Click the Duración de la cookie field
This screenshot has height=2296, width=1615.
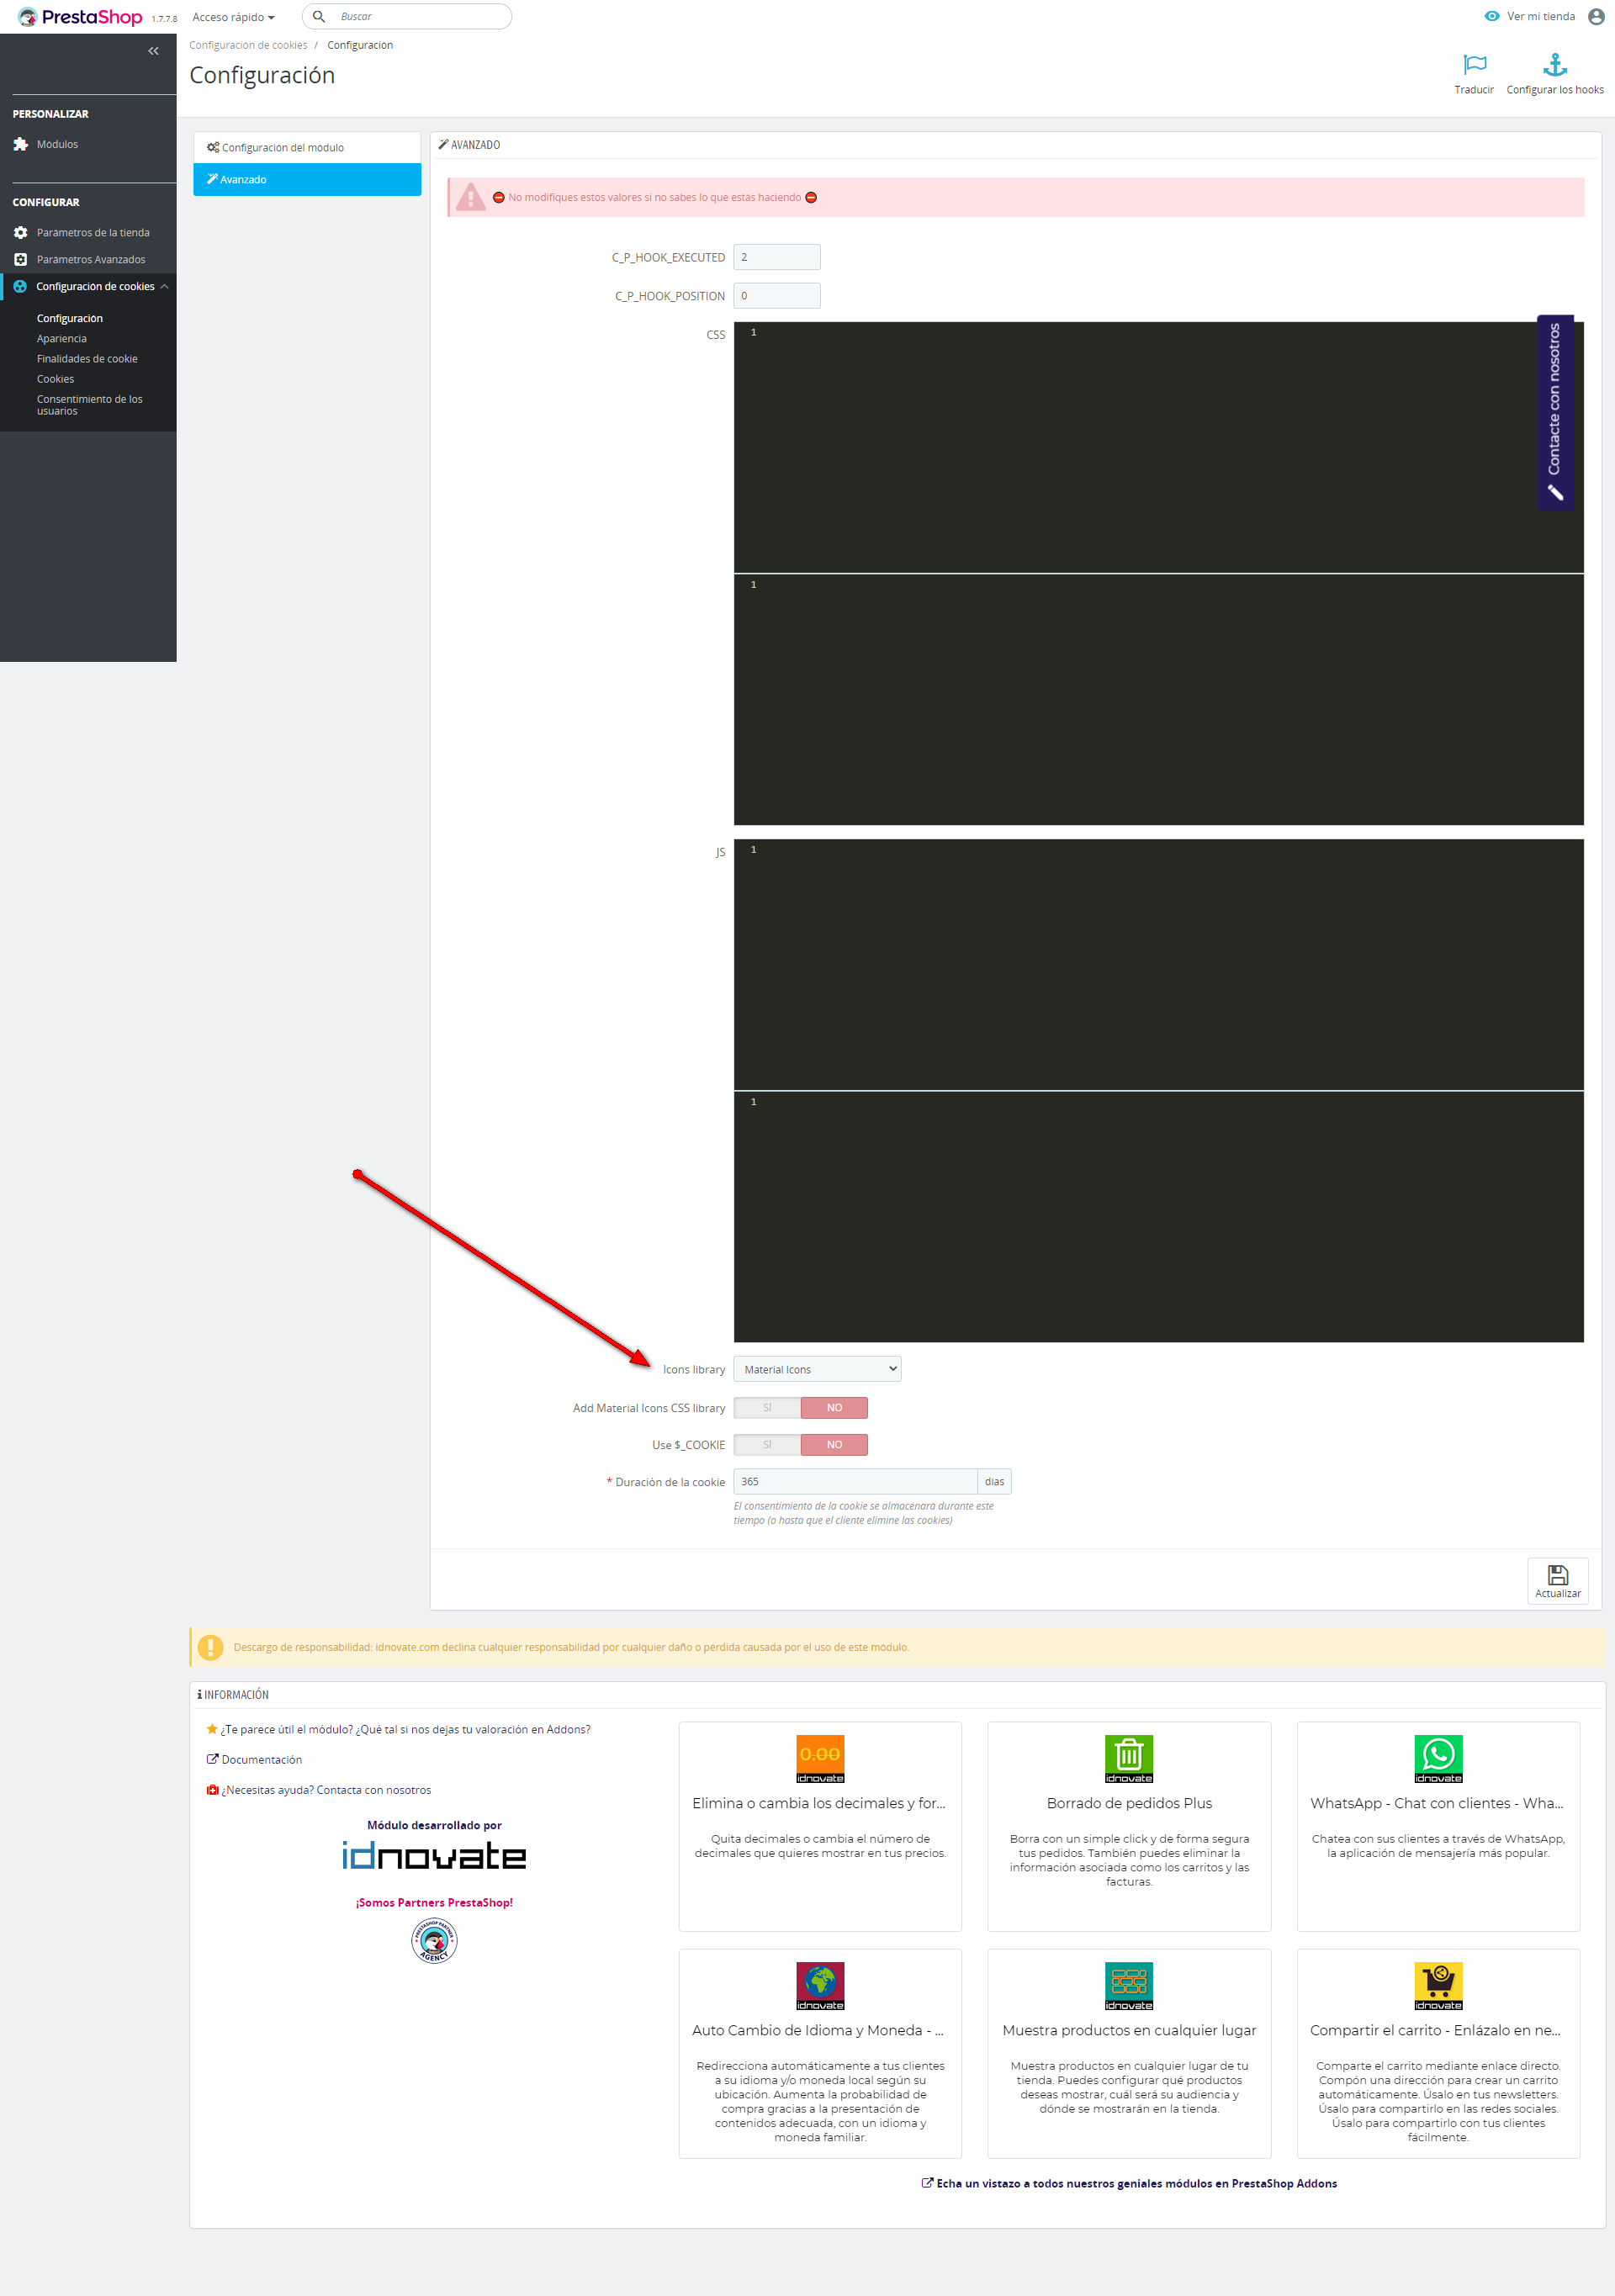click(854, 1481)
